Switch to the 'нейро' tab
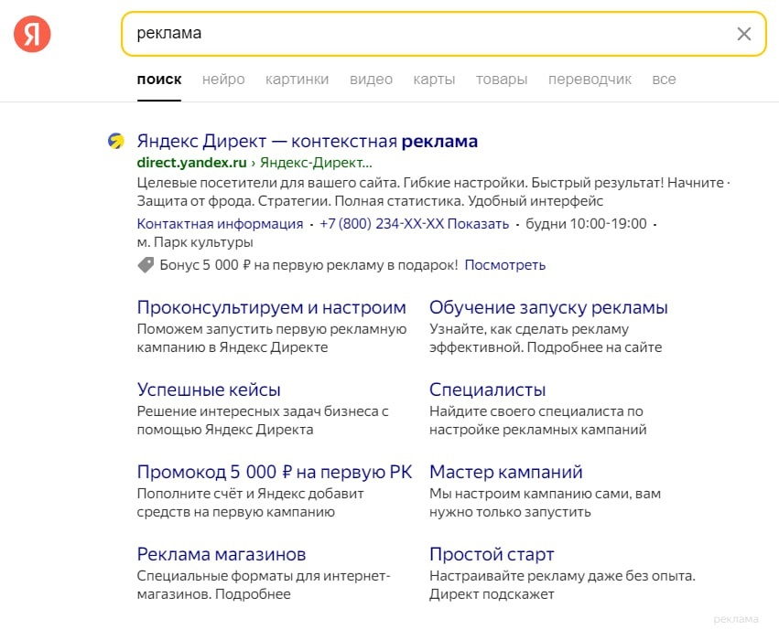The height and width of the screenshot is (640, 779). tap(223, 80)
